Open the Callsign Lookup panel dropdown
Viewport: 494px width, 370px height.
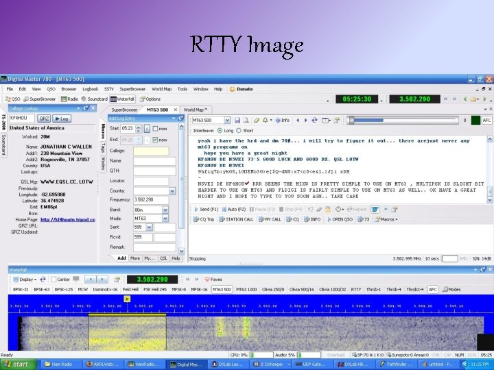pyautogui.click(x=78, y=108)
